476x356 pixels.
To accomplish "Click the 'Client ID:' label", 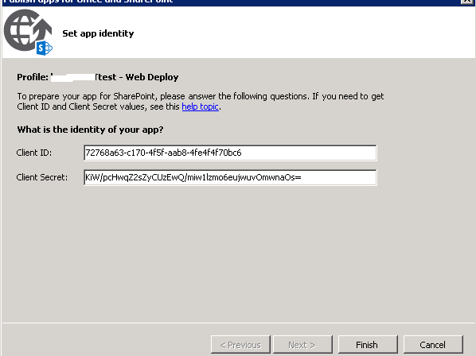I will pyautogui.click(x=34, y=153).
